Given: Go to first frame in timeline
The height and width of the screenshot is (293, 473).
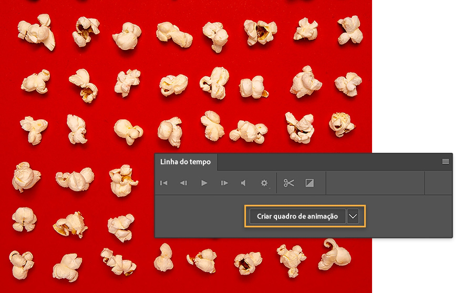Looking at the screenshot, I should (164, 183).
